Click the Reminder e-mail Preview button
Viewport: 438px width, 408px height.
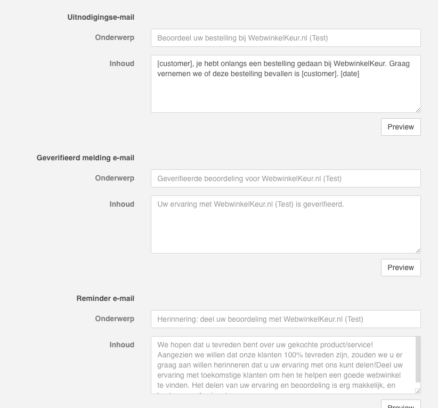pyautogui.click(x=401, y=404)
